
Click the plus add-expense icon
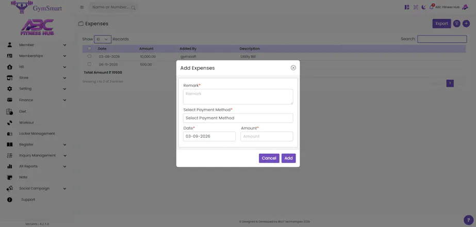(x=466, y=24)
